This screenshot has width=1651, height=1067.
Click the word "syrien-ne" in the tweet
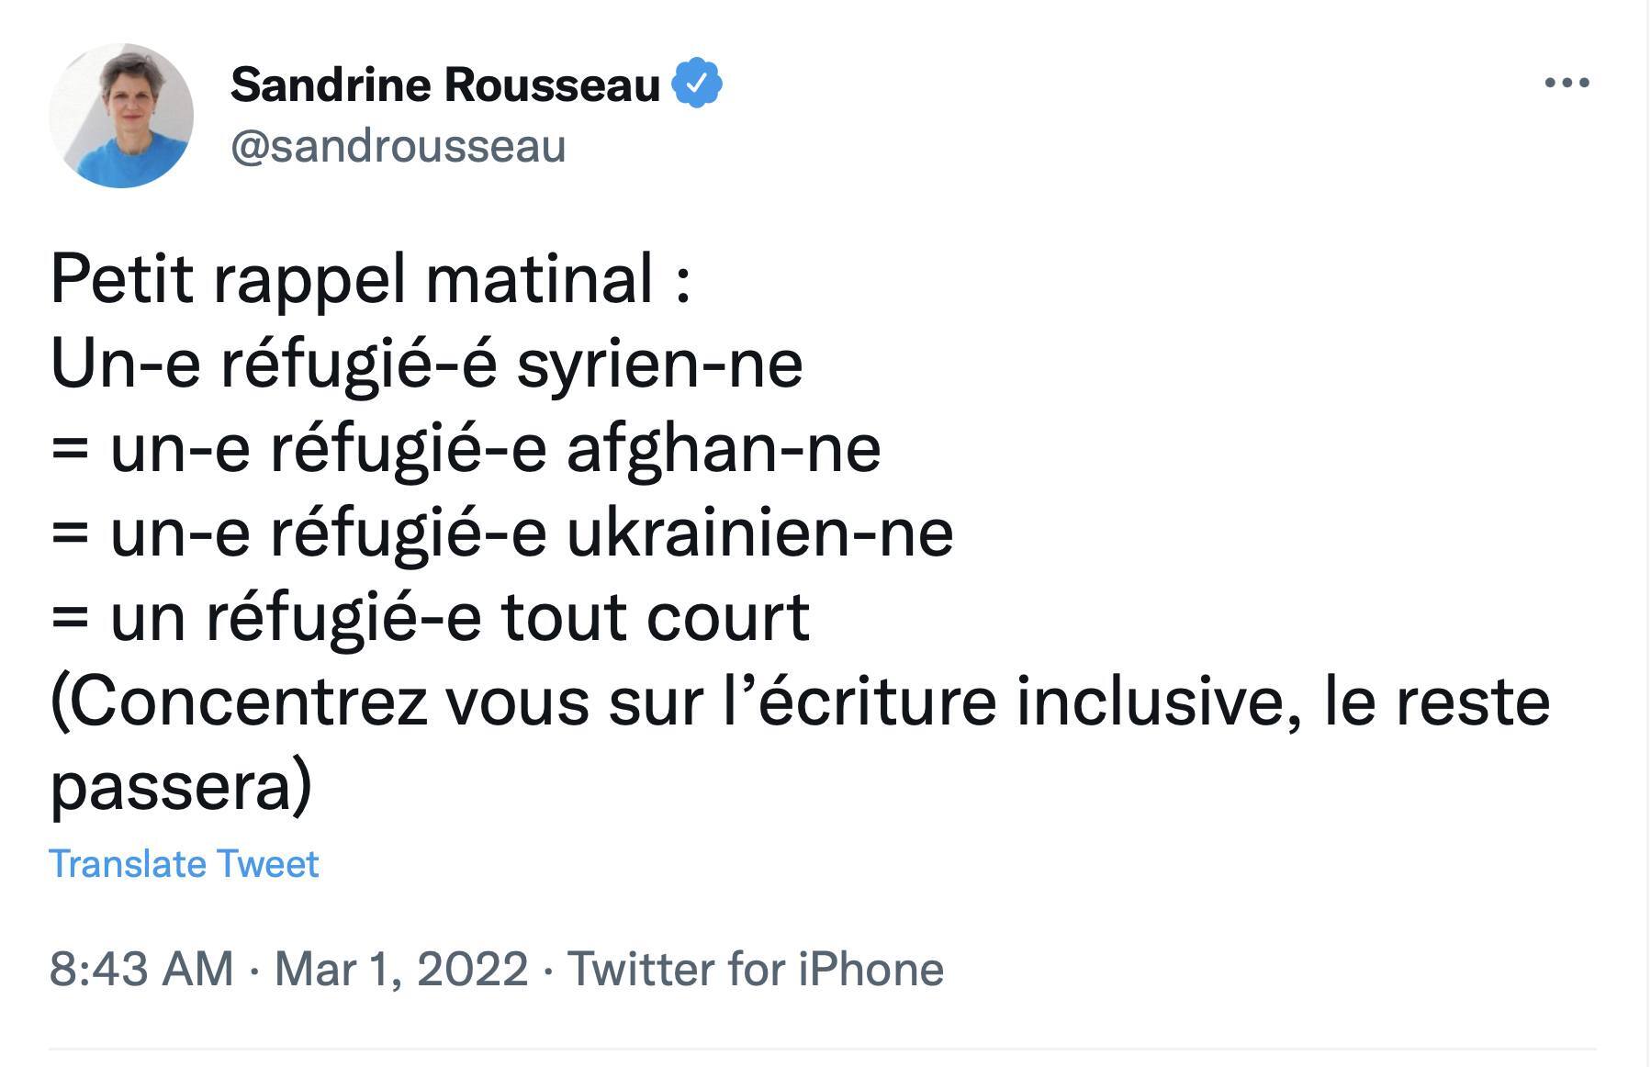pos(659,364)
